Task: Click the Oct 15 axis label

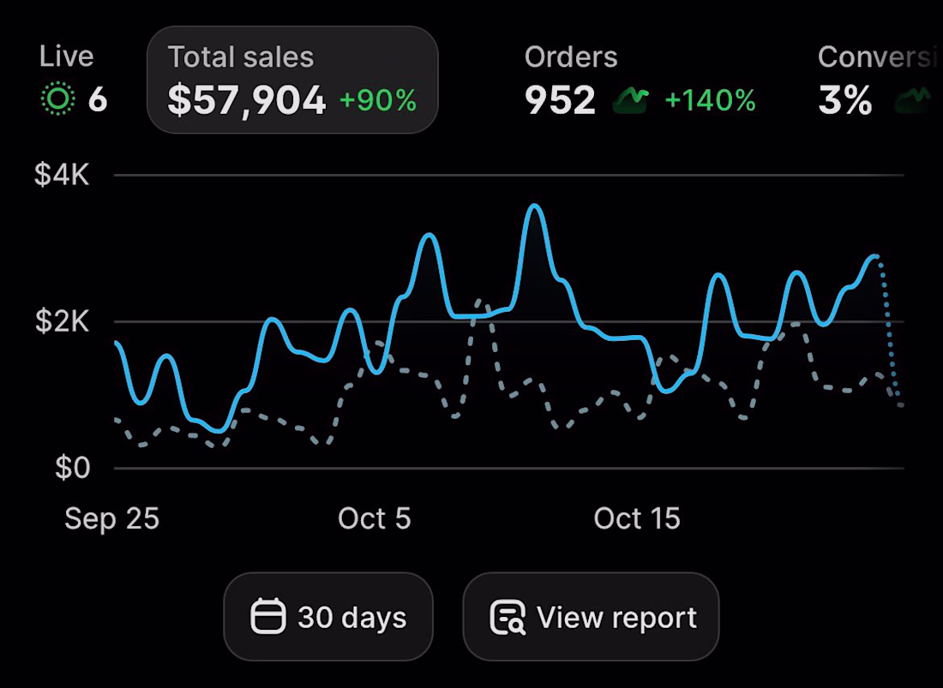Action: [x=637, y=518]
